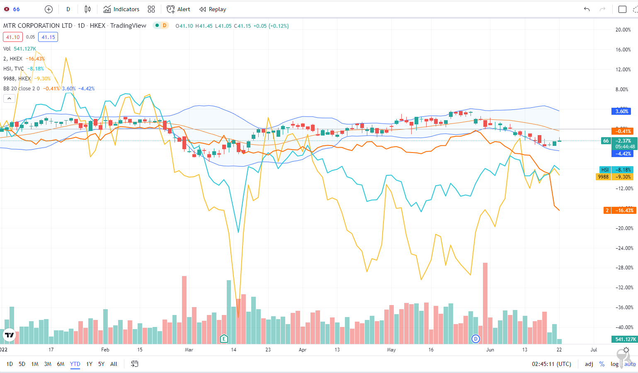The image size is (638, 373).
Task: Set range to 1Y
Action: 89,364
